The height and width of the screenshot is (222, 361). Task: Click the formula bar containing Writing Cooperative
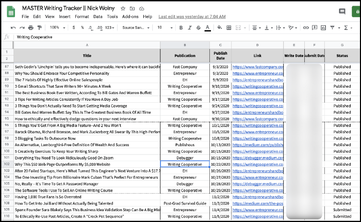click(x=187, y=37)
